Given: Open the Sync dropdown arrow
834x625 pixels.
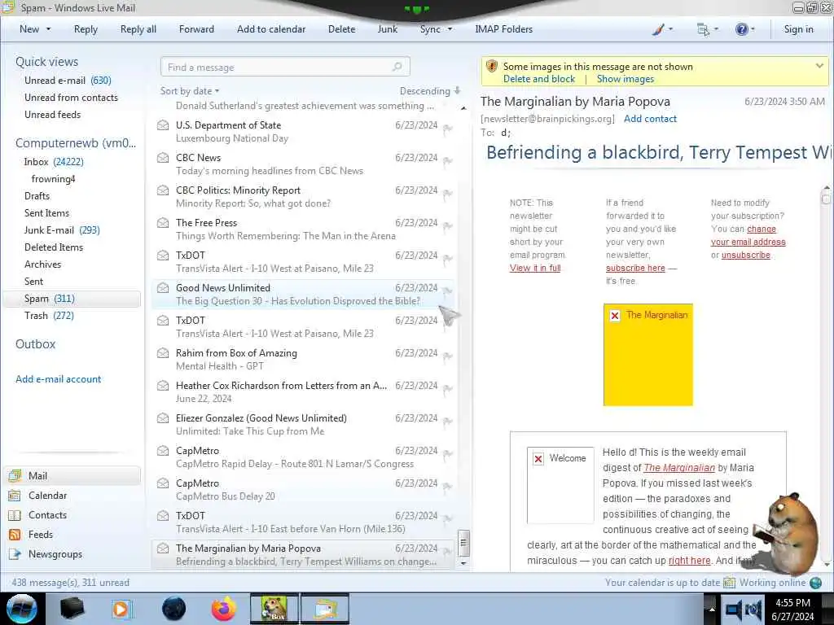Looking at the screenshot, I should 450,29.
